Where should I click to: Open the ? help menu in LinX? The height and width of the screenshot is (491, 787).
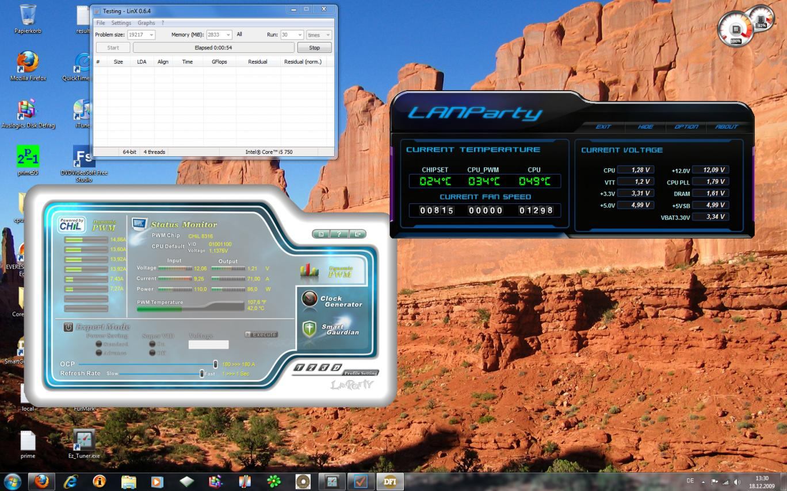163,23
